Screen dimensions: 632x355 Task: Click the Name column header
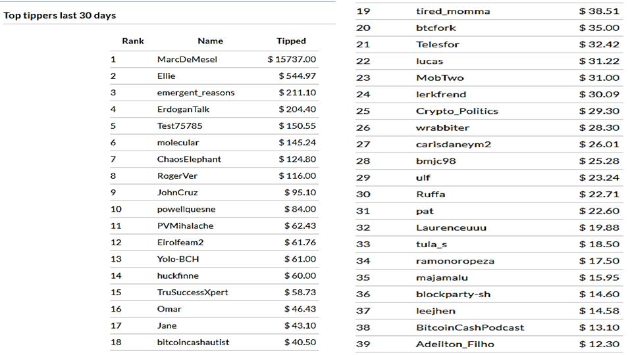[211, 41]
